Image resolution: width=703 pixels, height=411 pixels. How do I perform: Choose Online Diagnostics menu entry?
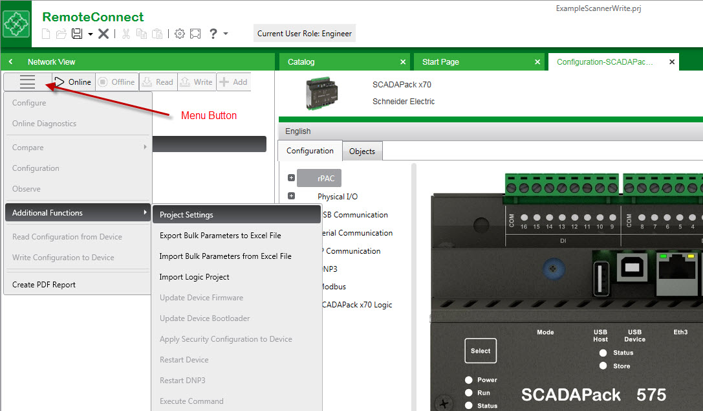click(78, 124)
